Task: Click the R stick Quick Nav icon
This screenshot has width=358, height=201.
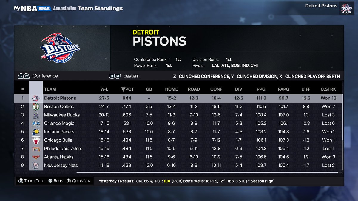Action: click(69, 181)
